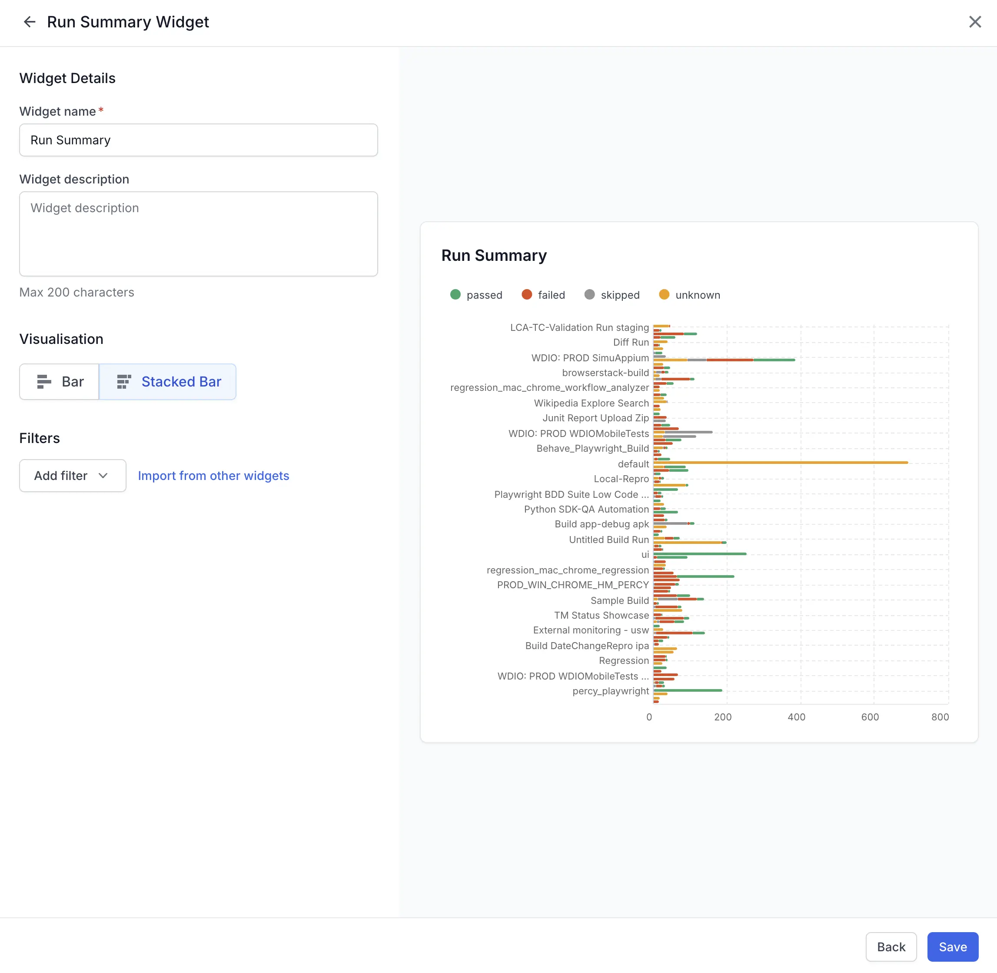Click the Build app-debug apk label

pos(602,524)
